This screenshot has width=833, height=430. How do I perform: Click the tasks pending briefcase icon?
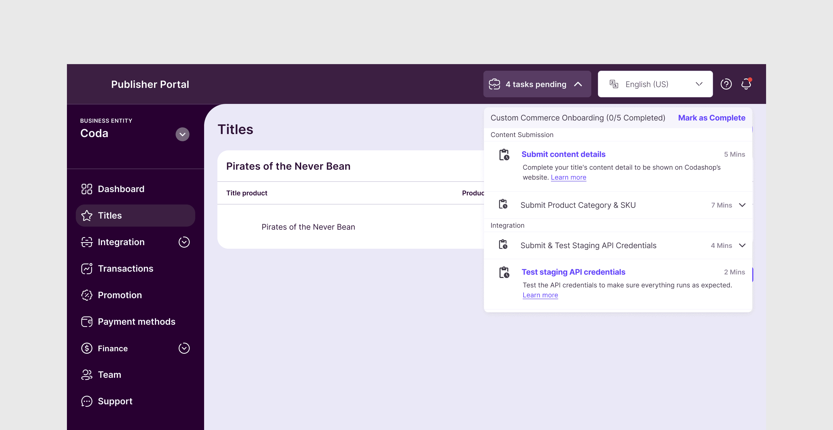click(494, 84)
